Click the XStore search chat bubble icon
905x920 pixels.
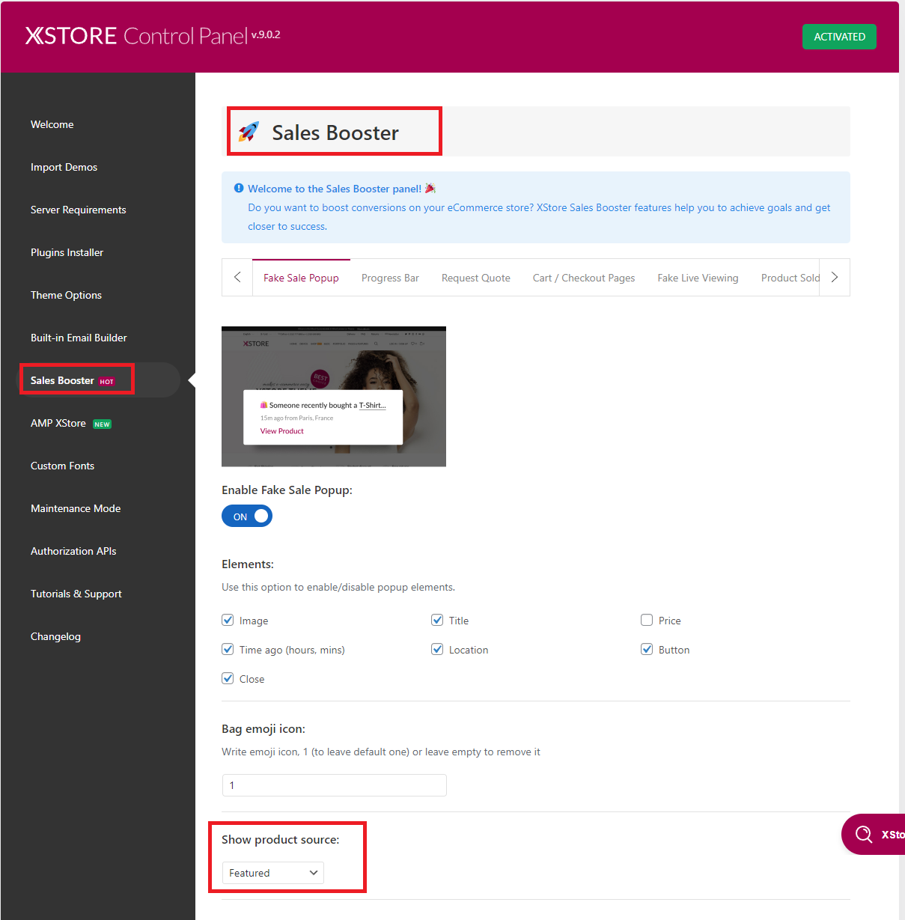pos(864,834)
